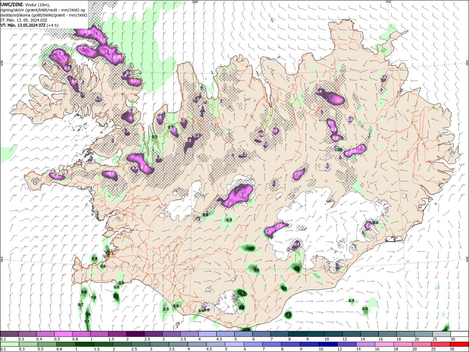This screenshot has width=469, height=352.
Task: Select the 30 red swatch on the lower rain scale
Action: [459, 344]
